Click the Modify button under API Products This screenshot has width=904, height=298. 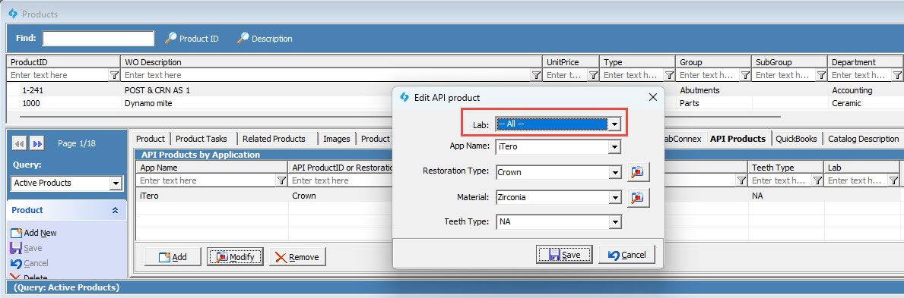(x=235, y=257)
